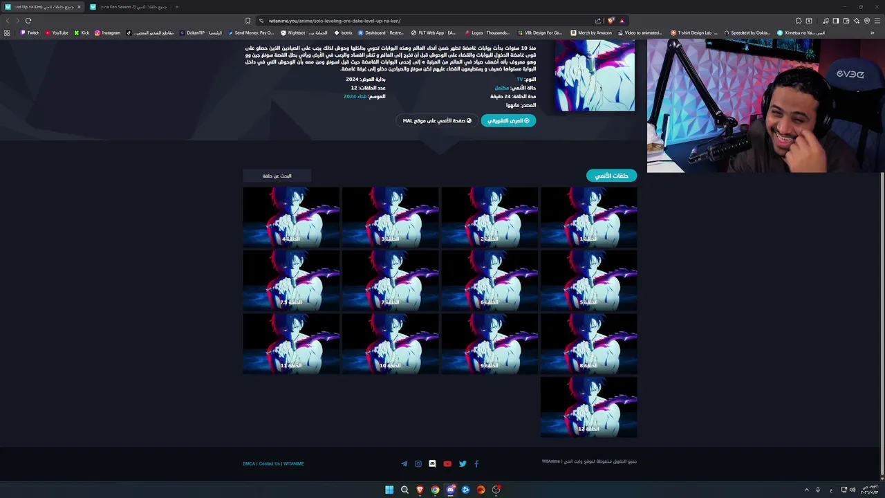Open the Contact Us footer link

tap(270, 463)
